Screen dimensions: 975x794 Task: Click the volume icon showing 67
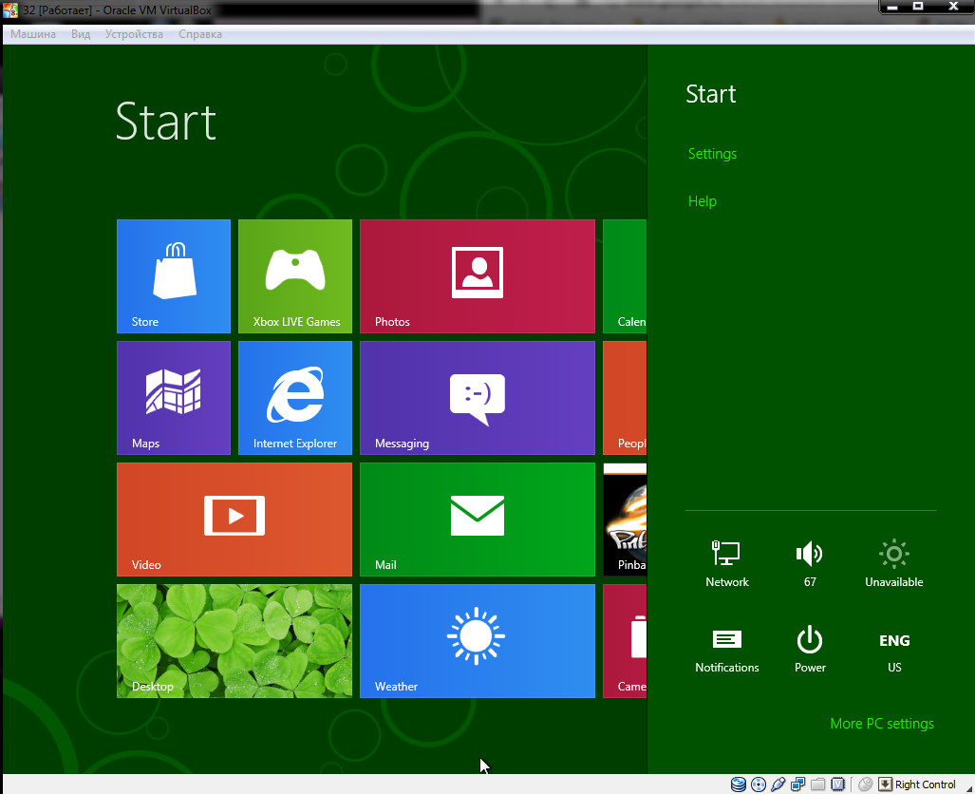pos(810,563)
